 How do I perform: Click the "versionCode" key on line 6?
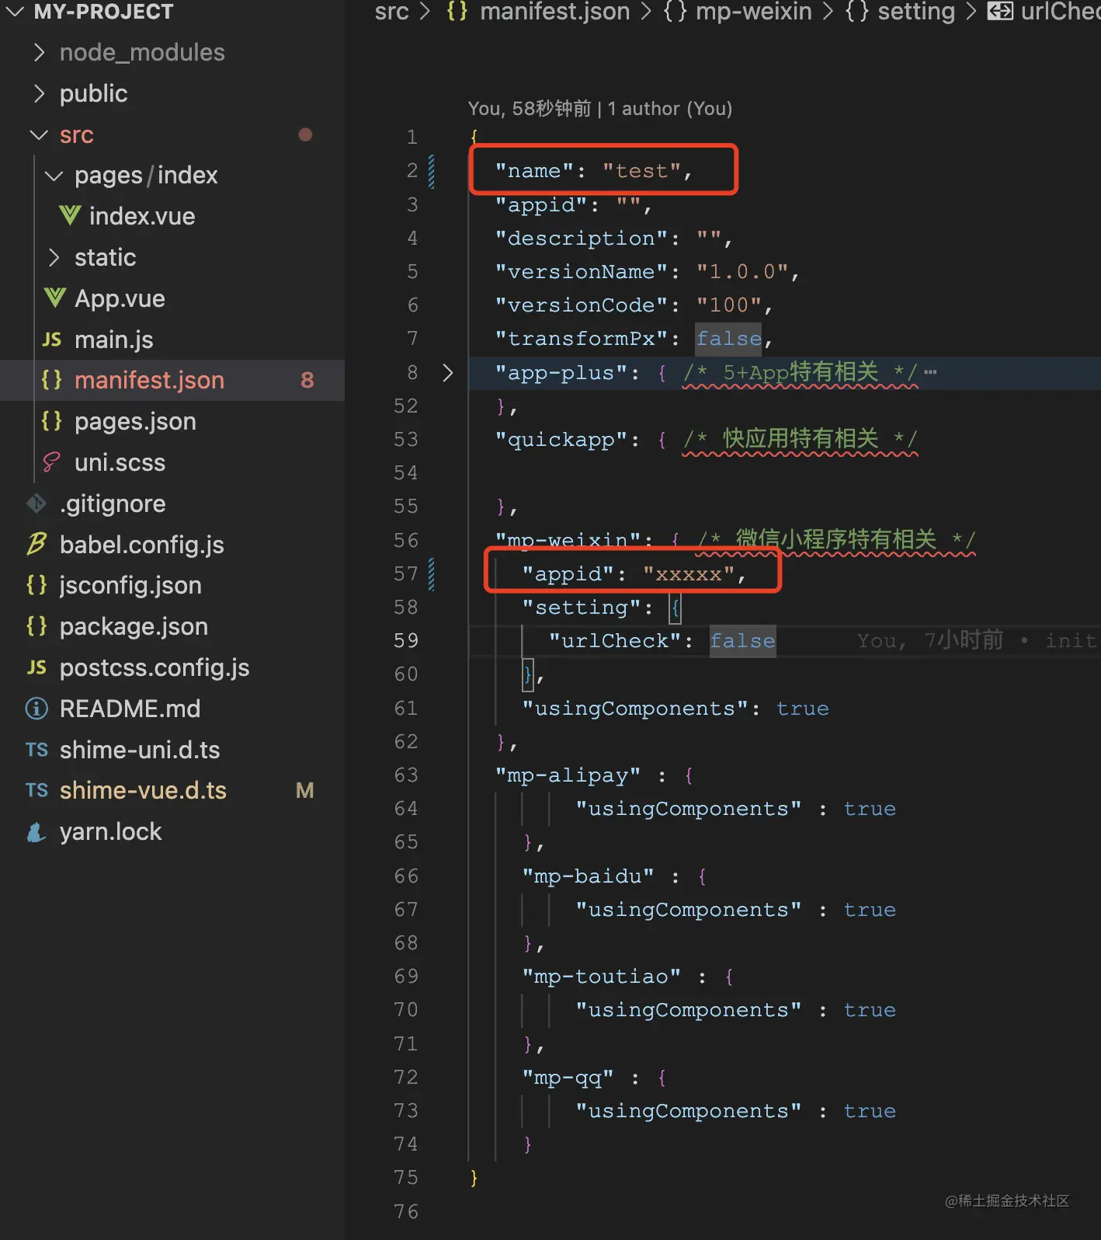pyautogui.click(x=582, y=305)
